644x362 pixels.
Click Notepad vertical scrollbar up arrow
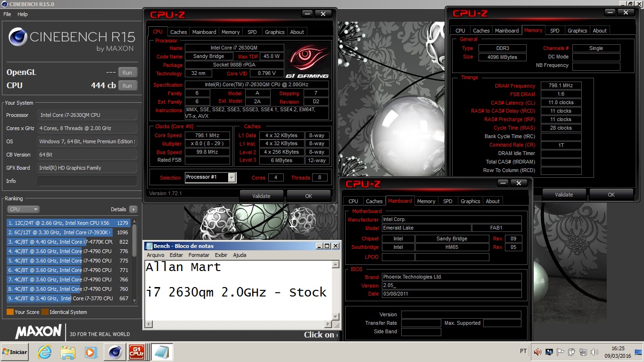[x=336, y=263]
